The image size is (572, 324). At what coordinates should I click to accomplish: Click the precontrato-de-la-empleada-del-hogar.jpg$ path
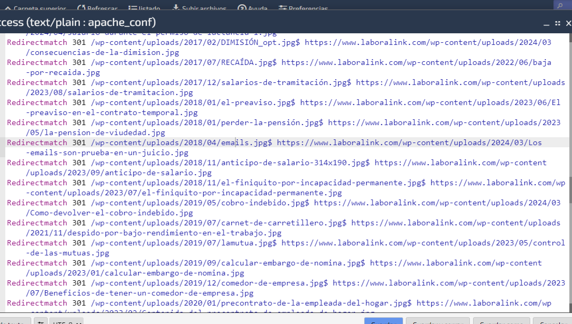(251, 302)
